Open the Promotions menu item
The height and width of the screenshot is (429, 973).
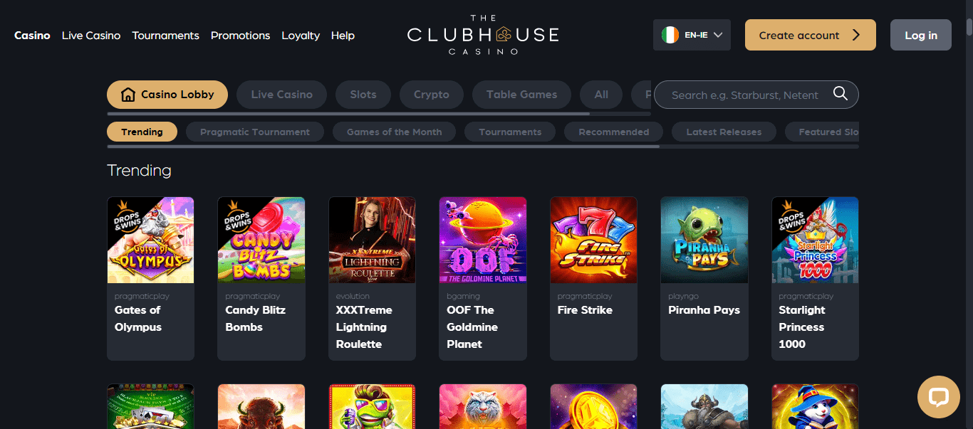pos(240,35)
